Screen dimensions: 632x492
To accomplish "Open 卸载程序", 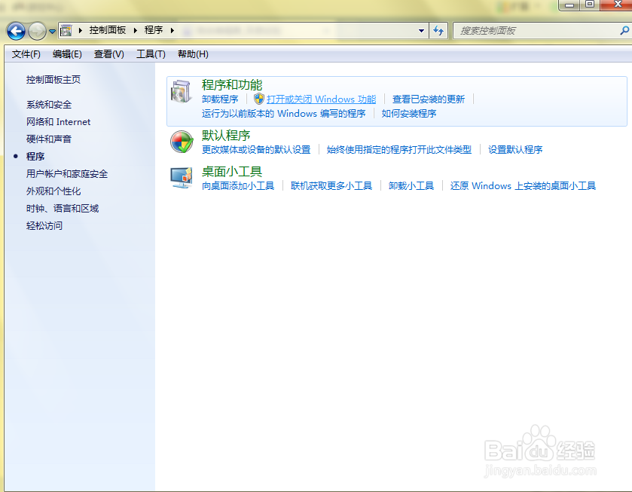I will click(x=219, y=99).
